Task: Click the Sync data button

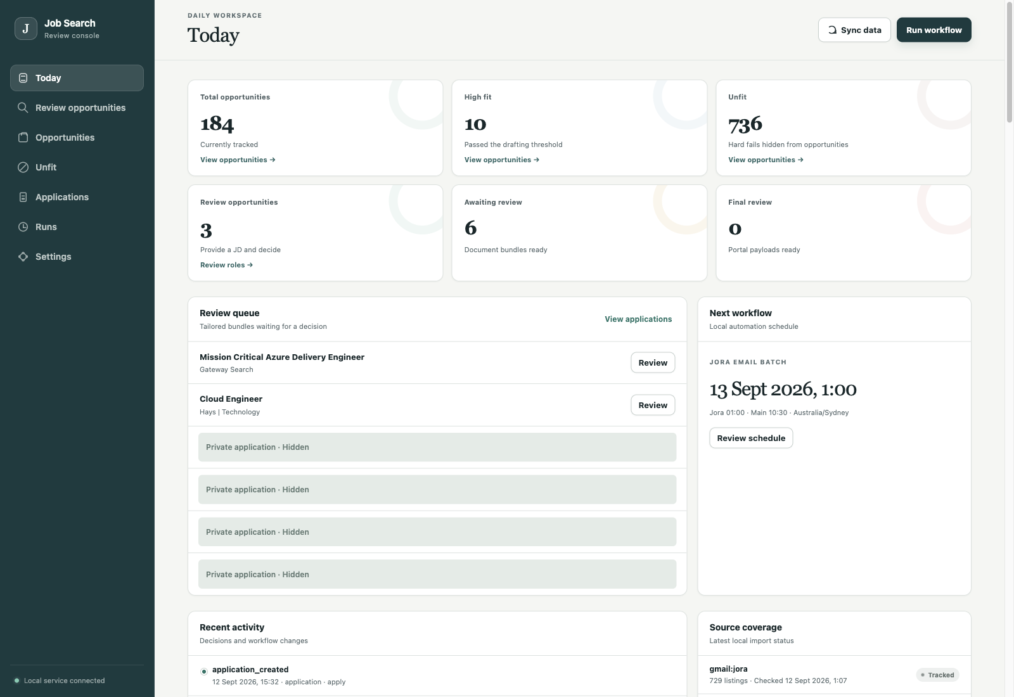Action: (854, 30)
